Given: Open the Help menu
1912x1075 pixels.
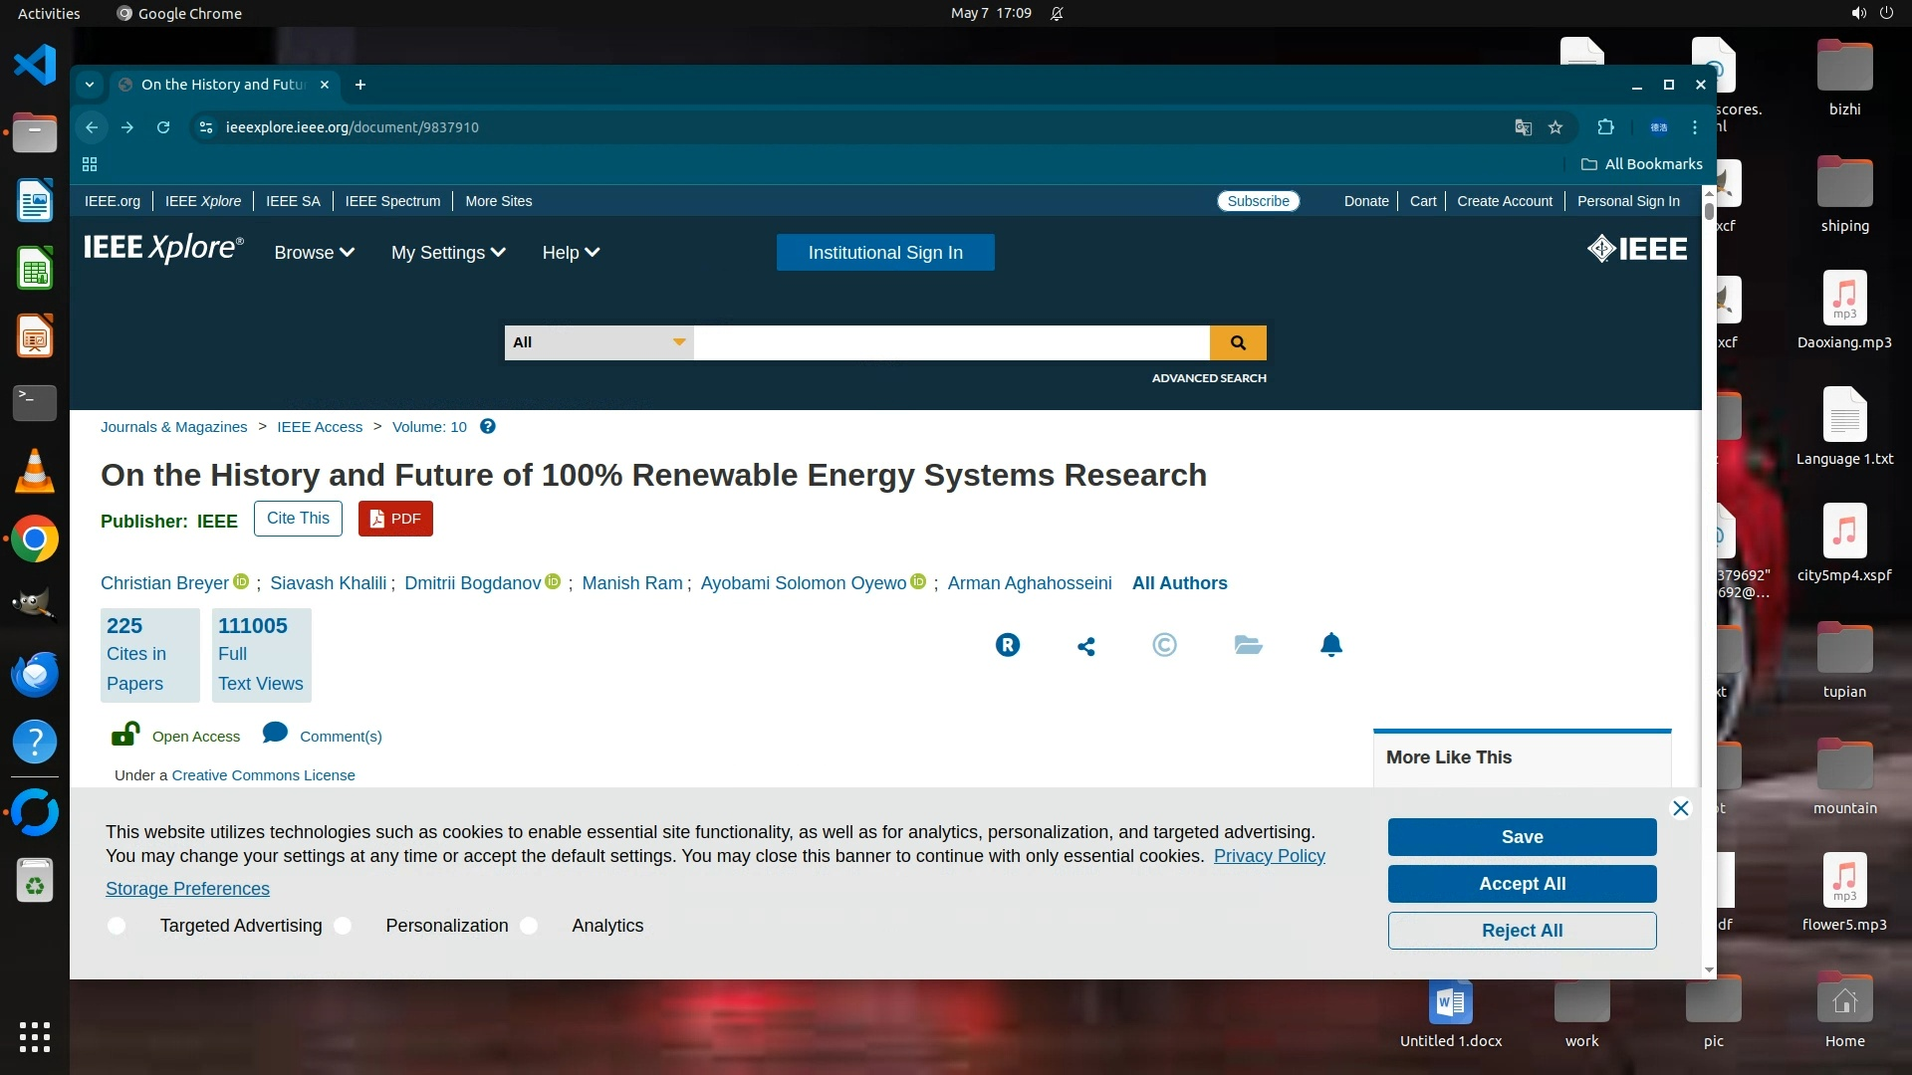Looking at the screenshot, I should click(x=570, y=253).
